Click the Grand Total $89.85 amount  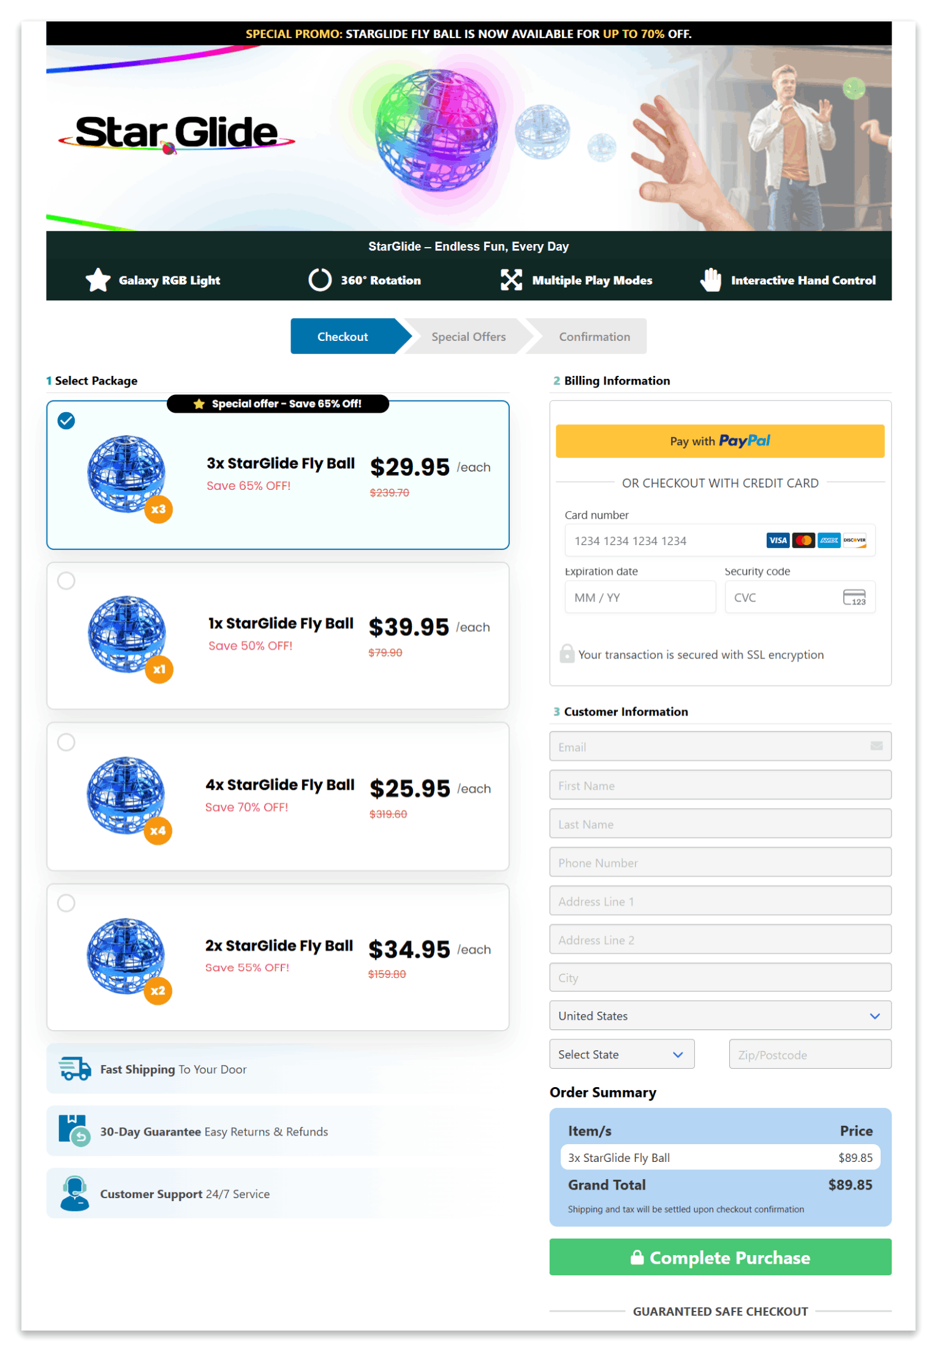point(850,1184)
